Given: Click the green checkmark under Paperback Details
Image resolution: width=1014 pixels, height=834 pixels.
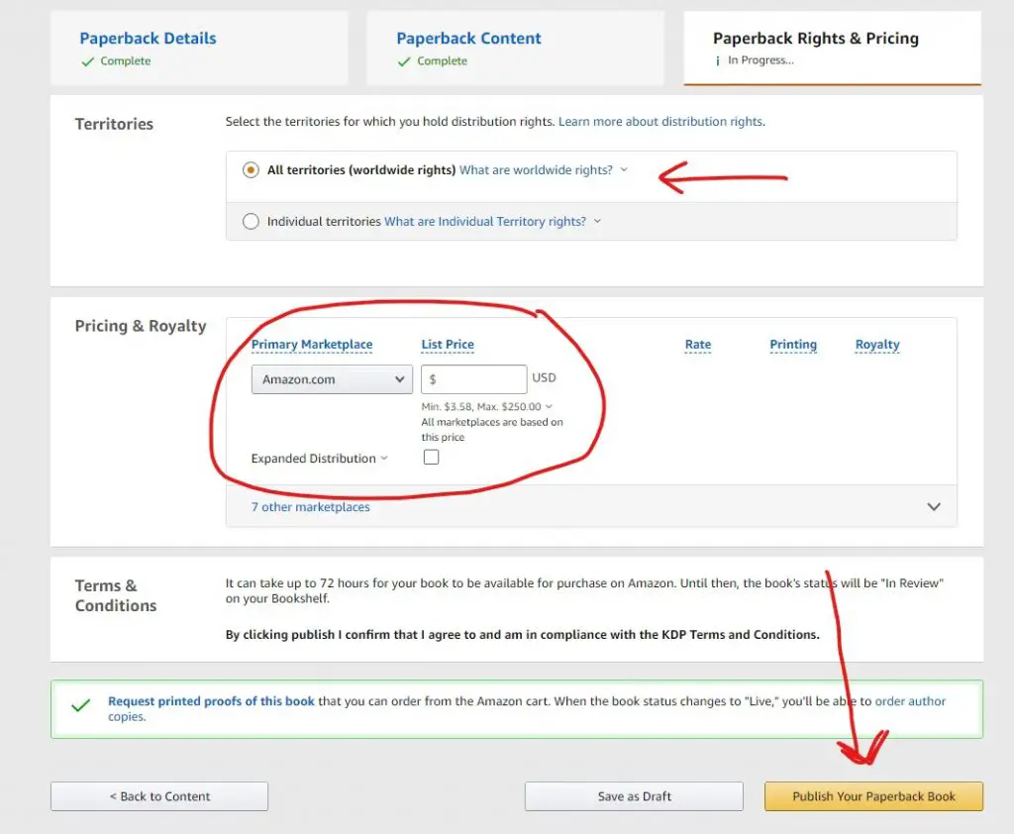Looking at the screenshot, I should pyautogui.click(x=88, y=61).
